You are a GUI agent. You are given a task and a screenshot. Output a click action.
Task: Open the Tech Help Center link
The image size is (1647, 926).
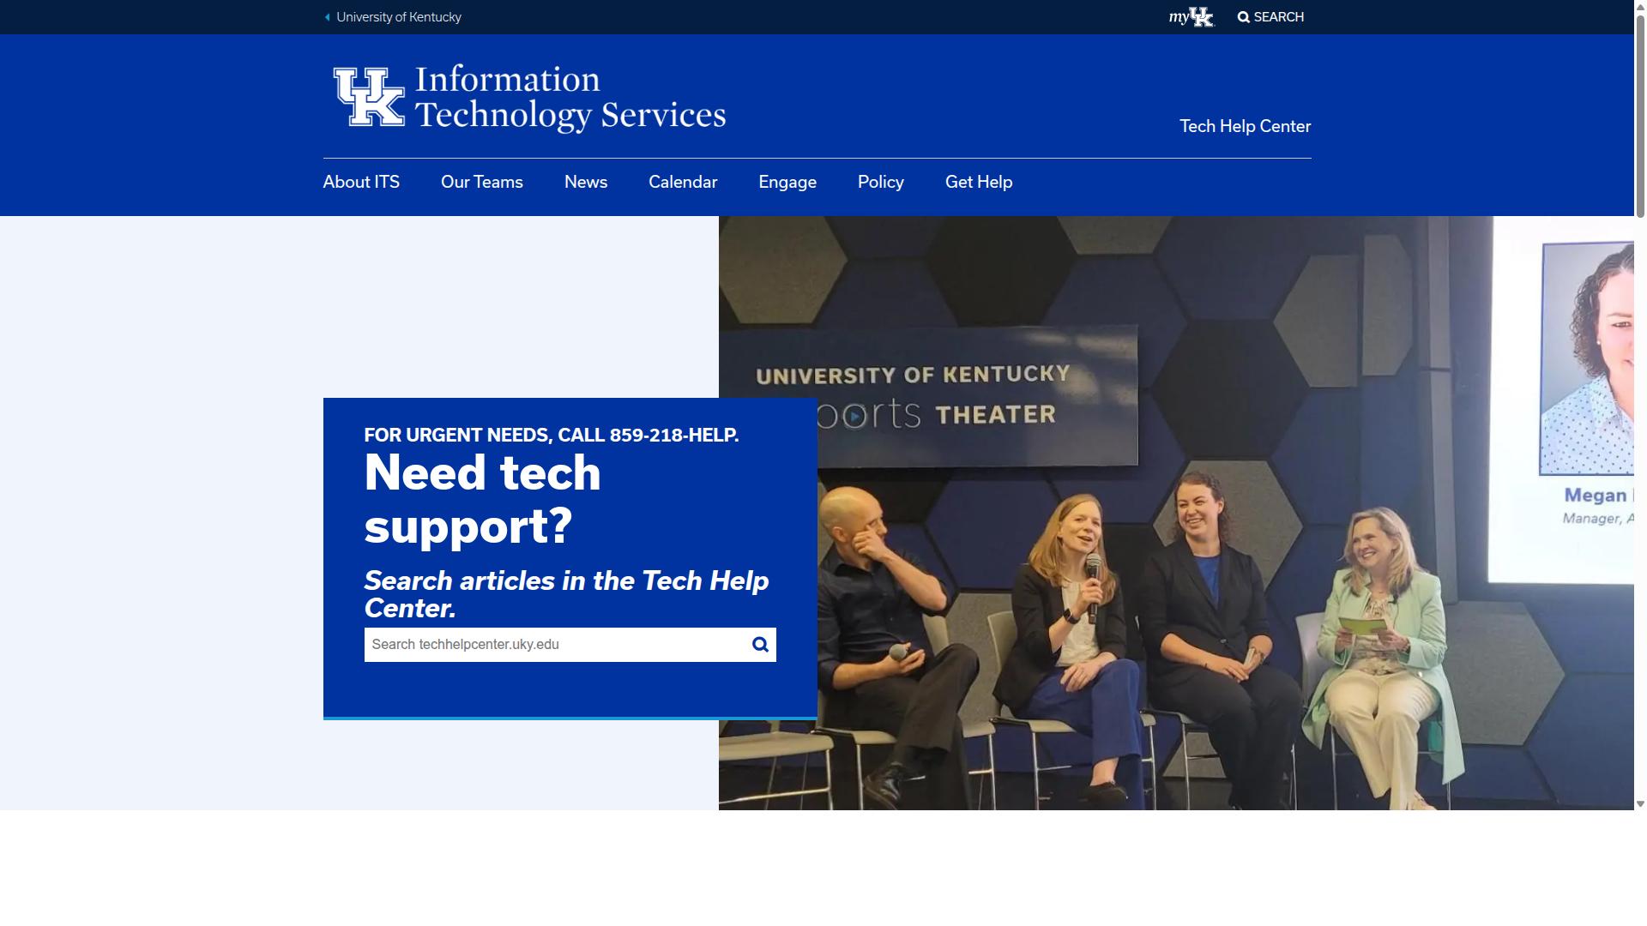1245,126
